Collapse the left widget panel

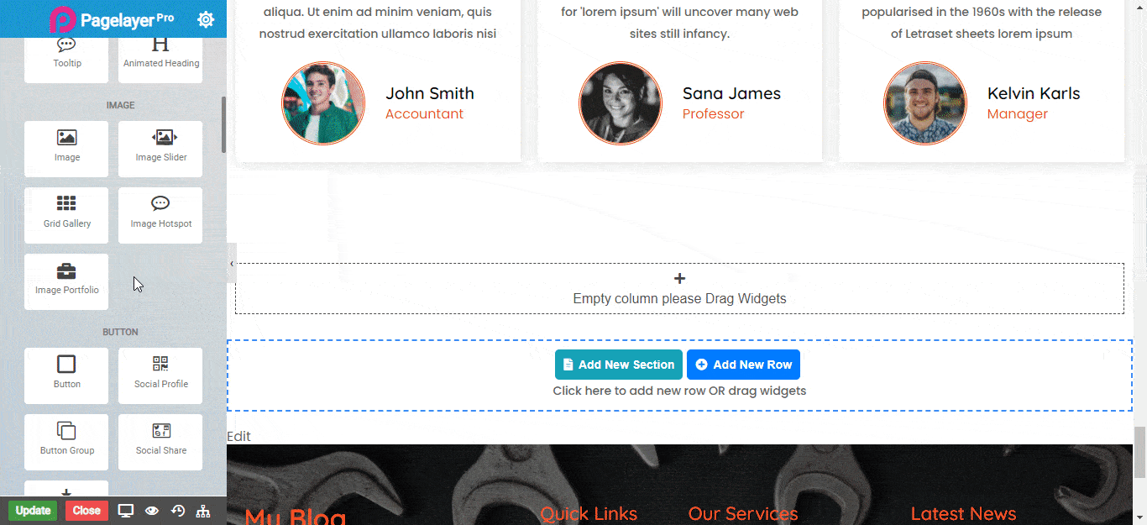[x=232, y=264]
